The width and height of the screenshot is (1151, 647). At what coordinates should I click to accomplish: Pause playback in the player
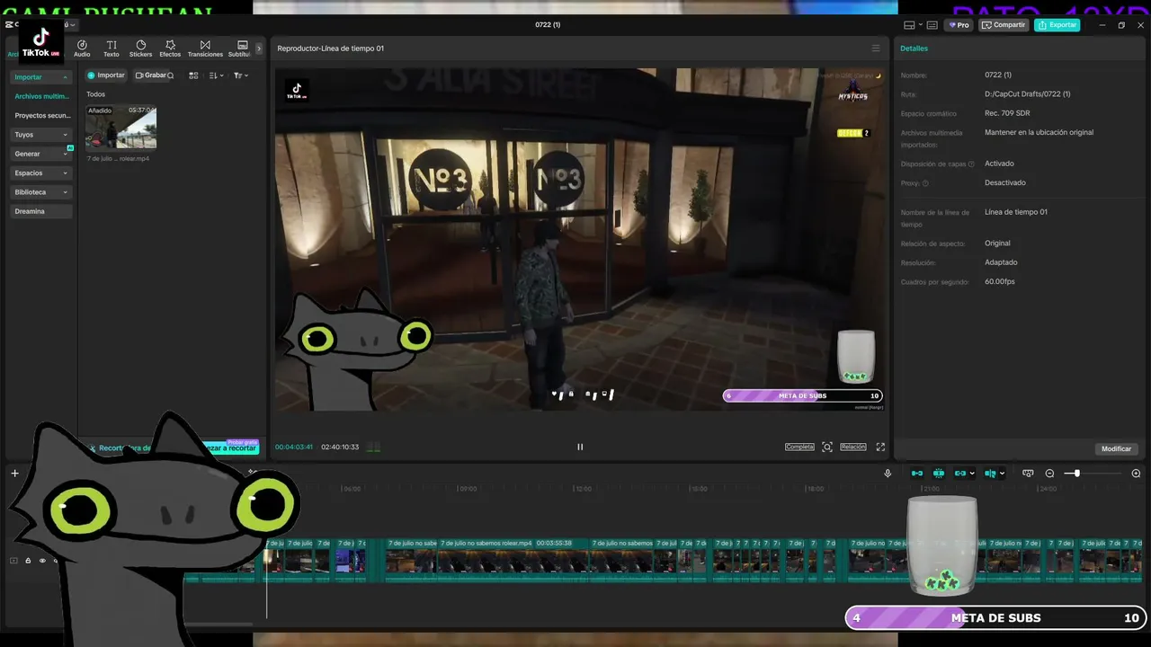click(580, 447)
